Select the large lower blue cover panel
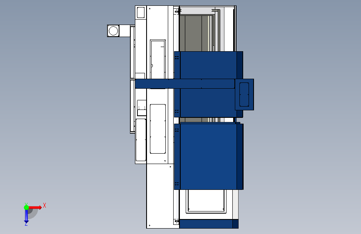The height and width of the screenshot is (234, 361). [x=209, y=157]
